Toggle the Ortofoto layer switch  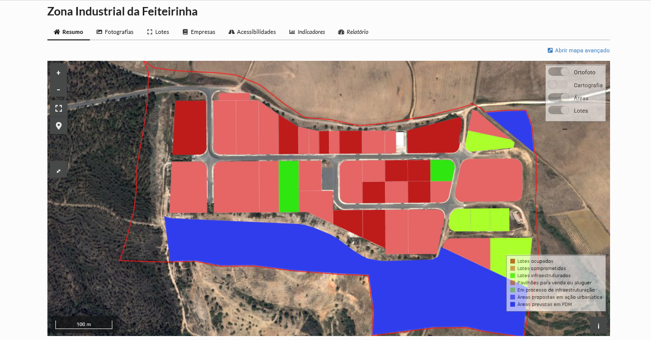pyautogui.click(x=559, y=72)
